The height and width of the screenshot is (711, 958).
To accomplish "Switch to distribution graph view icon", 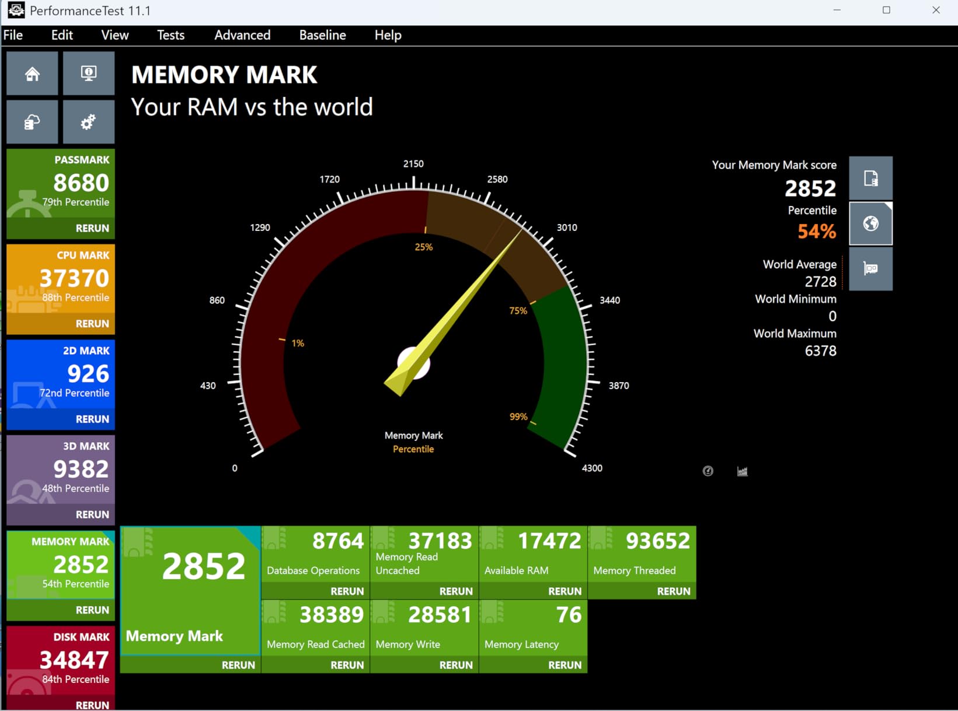I will pyautogui.click(x=742, y=471).
